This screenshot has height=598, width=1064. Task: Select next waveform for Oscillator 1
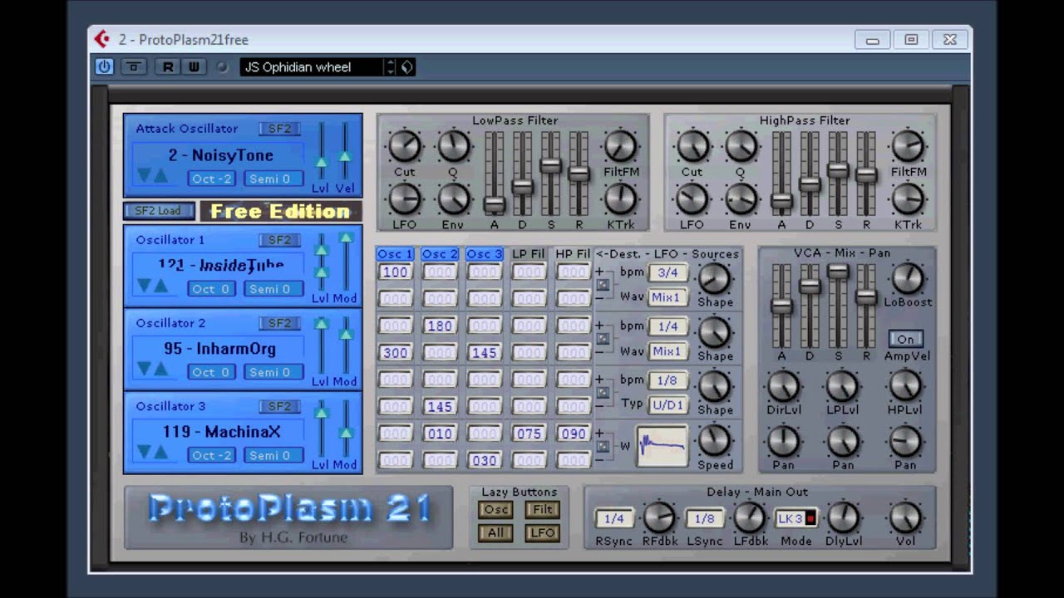[x=160, y=286]
